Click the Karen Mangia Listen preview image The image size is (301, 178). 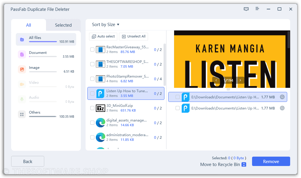click(232, 59)
